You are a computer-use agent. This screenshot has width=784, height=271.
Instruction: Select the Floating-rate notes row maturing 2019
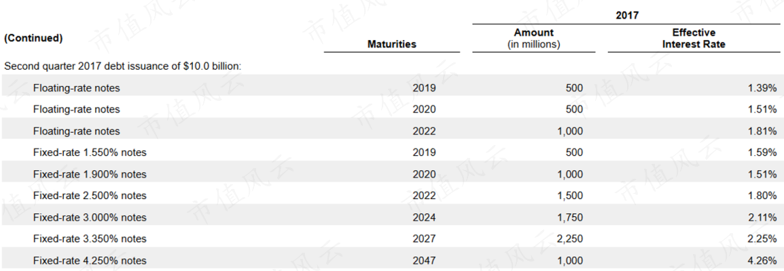pos(76,88)
